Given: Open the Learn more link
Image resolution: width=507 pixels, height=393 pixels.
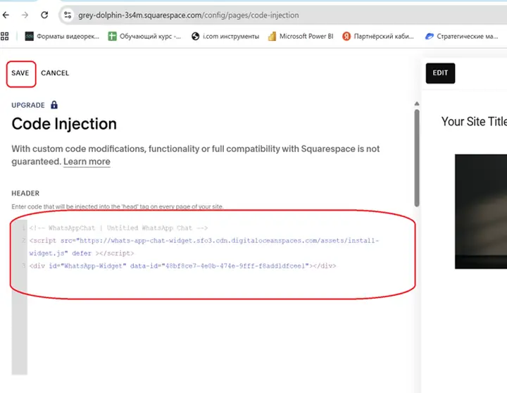Looking at the screenshot, I should tap(87, 162).
